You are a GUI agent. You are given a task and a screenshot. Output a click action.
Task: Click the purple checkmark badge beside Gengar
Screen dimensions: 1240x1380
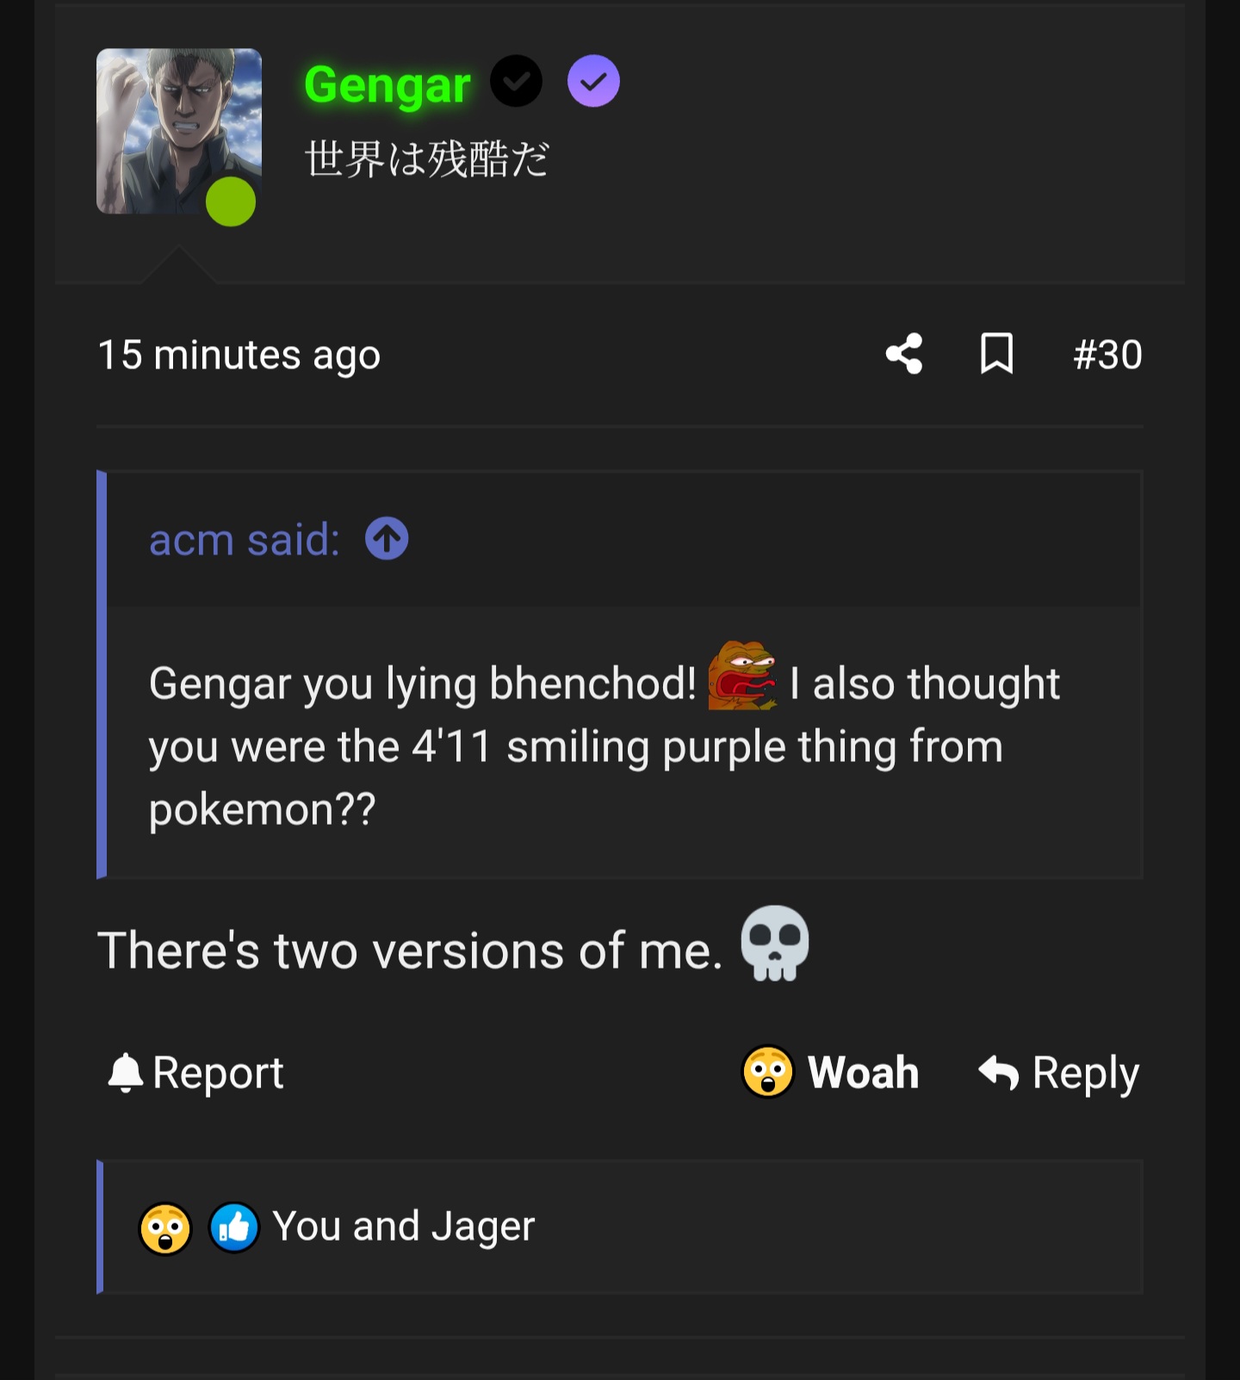pyautogui.click(x=593, y=82)
